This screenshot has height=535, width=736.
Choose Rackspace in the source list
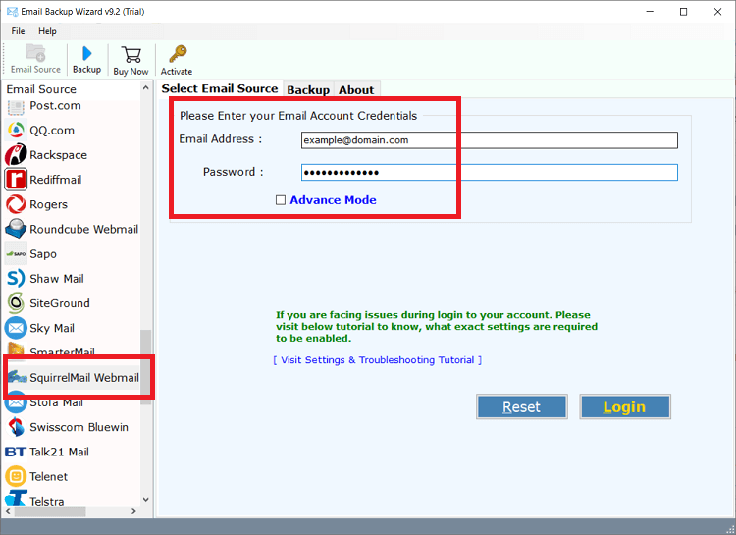tap(58, 155)
